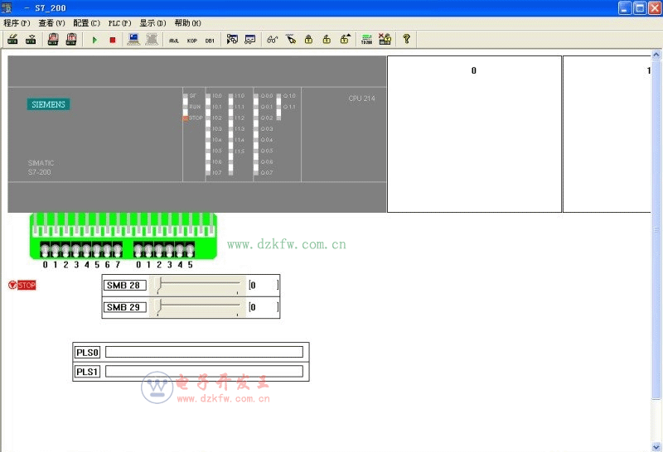Open the 帮助(H) menu
663x452 pixels.
click(x=187, y=23)
